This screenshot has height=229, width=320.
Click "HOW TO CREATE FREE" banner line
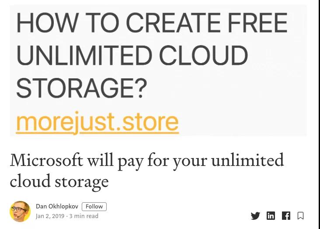click(152, 23)
